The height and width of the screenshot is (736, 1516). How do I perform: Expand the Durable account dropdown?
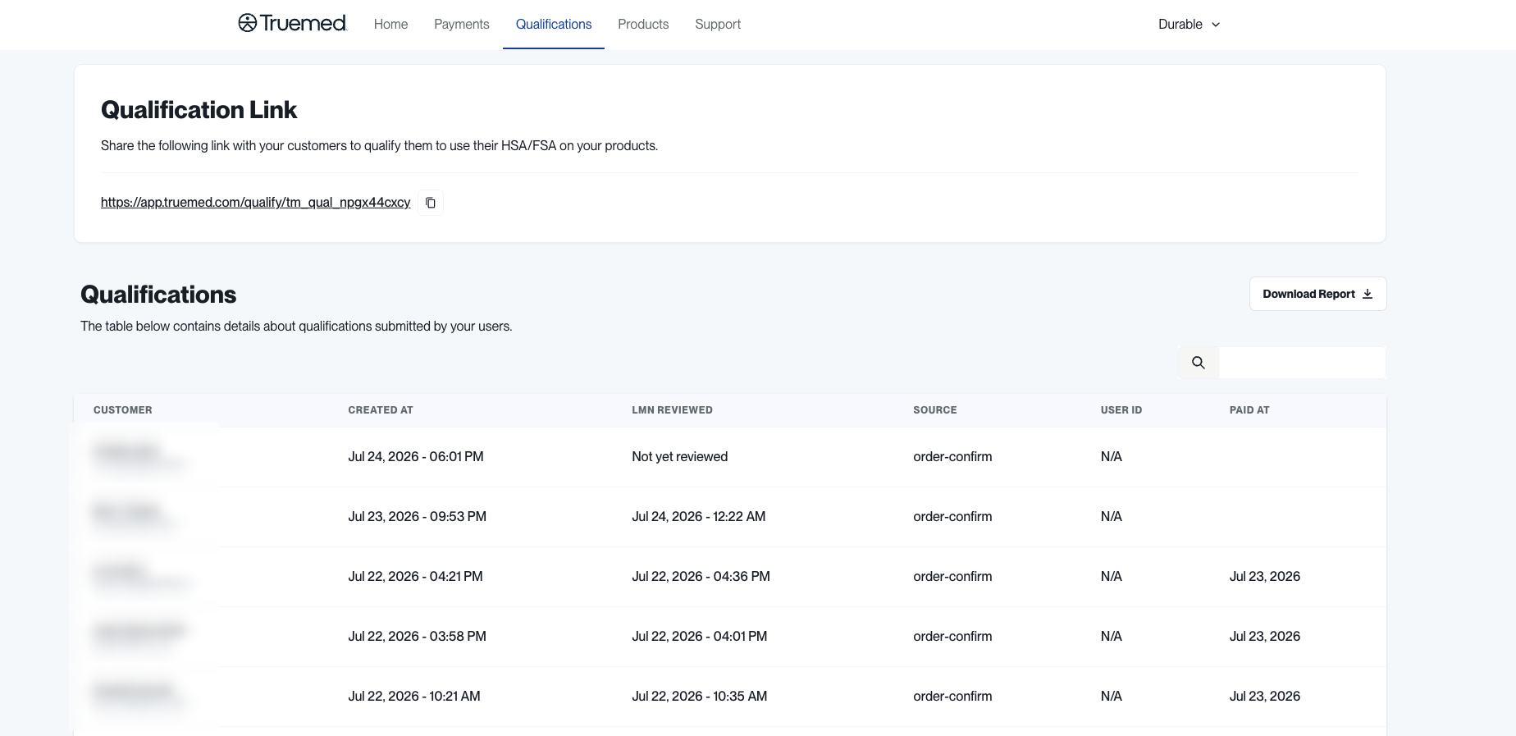pyautogui.click(x=1190, y=25)
